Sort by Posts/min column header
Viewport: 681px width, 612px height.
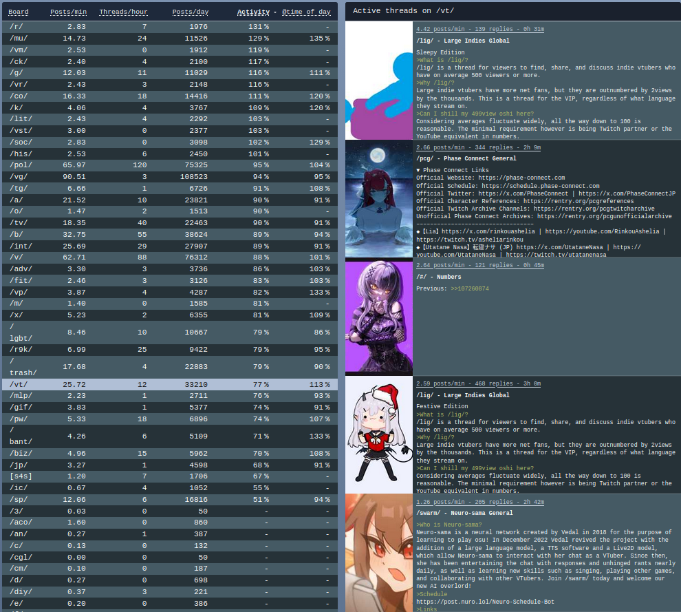click(68, 12)
